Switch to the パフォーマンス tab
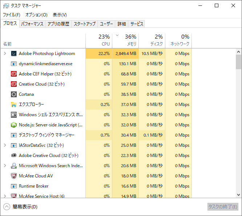 (32, 24)
